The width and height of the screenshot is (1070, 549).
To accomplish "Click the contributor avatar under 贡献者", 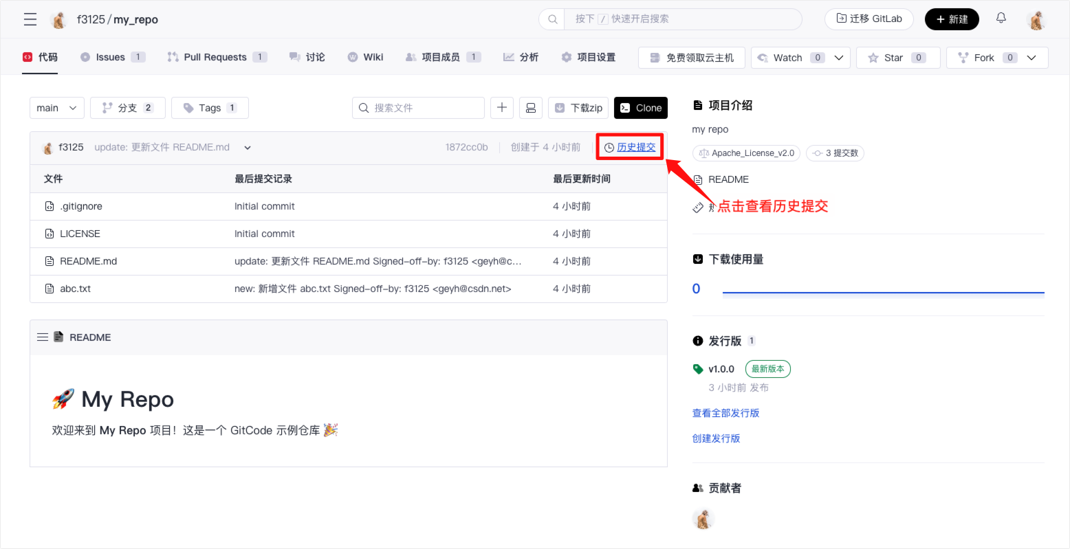I will [703, 519].
